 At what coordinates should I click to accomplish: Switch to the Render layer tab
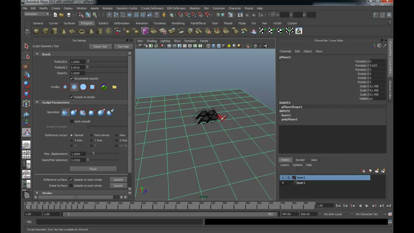click(x=300, y=160)
